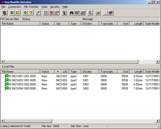Click Local Files Job header sort arrow
The image size is (161, 129).
coord(58,71)
